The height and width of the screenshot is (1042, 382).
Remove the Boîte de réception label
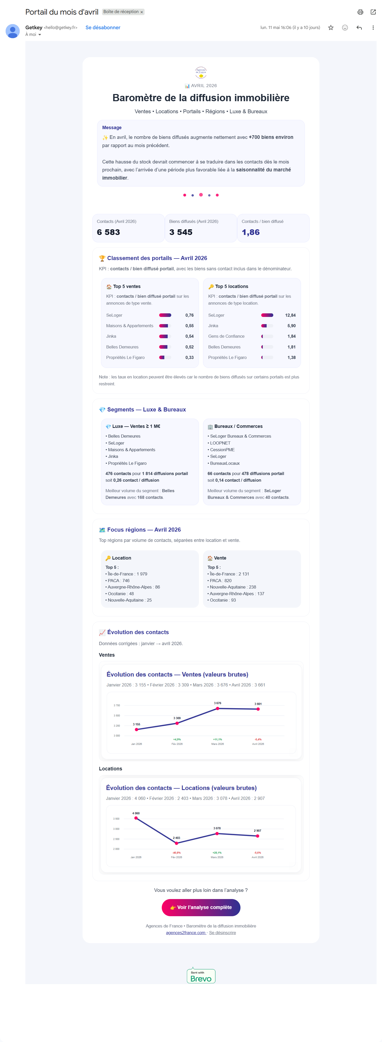pos(142,12)
